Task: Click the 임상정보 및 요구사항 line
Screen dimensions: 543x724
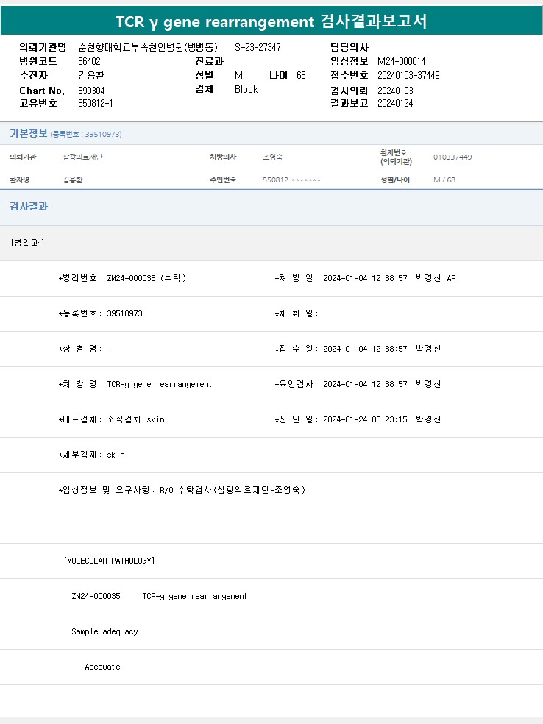Action: (x=182, y=490)
